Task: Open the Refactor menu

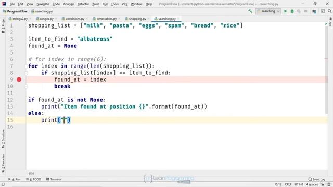Action: click(83, 4)
